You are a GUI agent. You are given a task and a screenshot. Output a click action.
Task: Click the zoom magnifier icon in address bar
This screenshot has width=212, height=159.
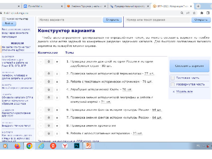pos(182,13)
